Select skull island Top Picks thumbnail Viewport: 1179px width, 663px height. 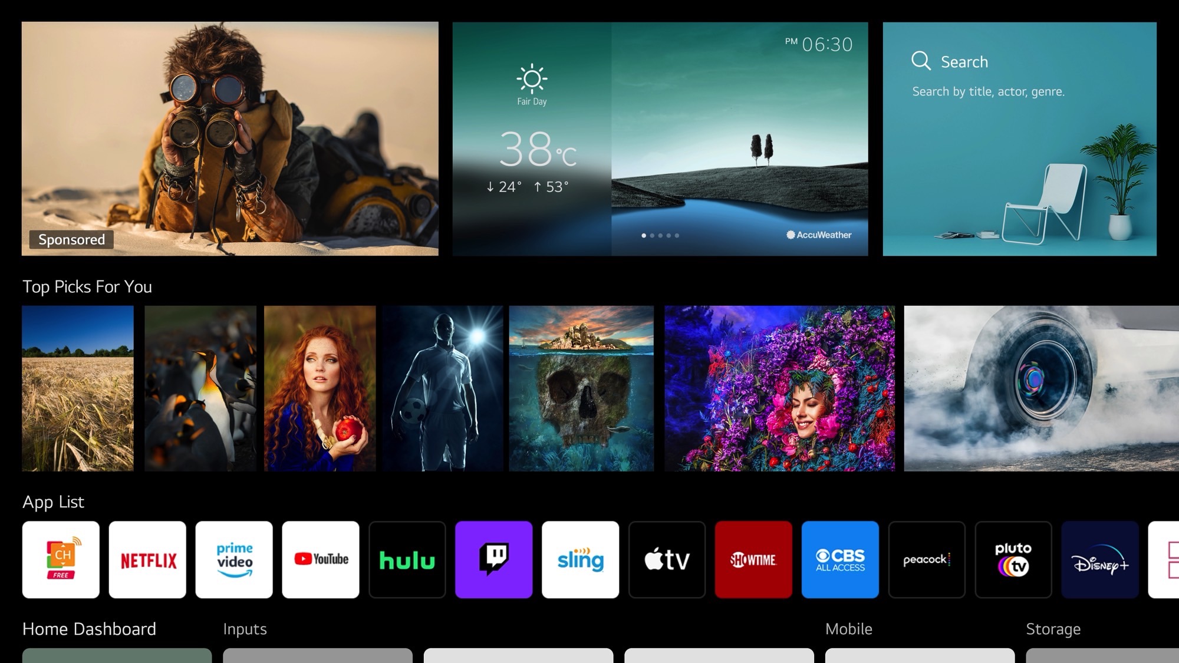(580, 388)
